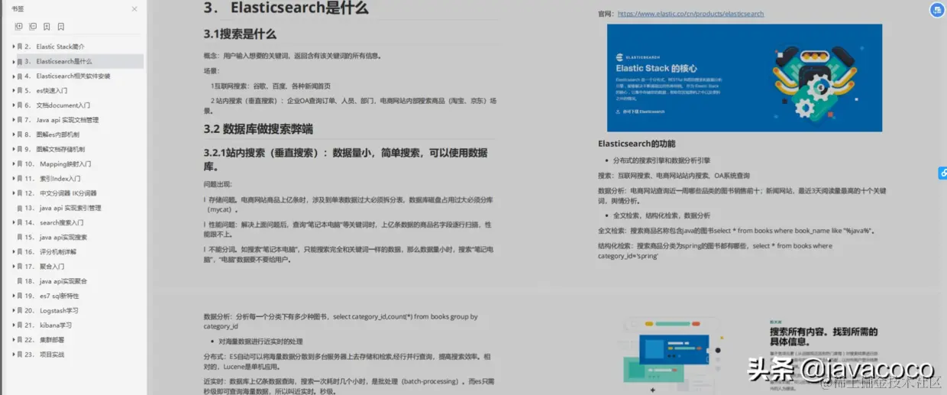Viewport: 947px width, 395px height.
Task: Click the blue side tab icon on right edge
Action: click(942, 174)
